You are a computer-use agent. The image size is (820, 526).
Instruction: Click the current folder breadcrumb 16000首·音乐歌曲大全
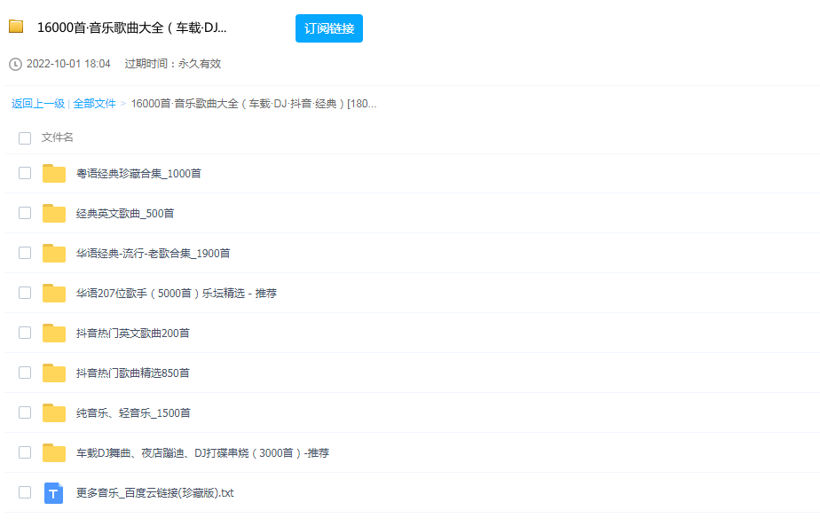tap(254, 104)
